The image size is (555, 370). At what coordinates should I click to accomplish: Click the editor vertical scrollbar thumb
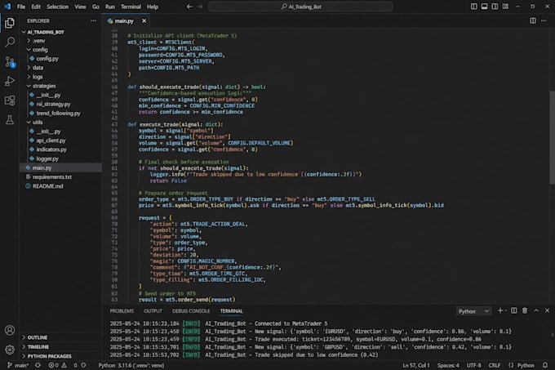[x=552, y=137]
